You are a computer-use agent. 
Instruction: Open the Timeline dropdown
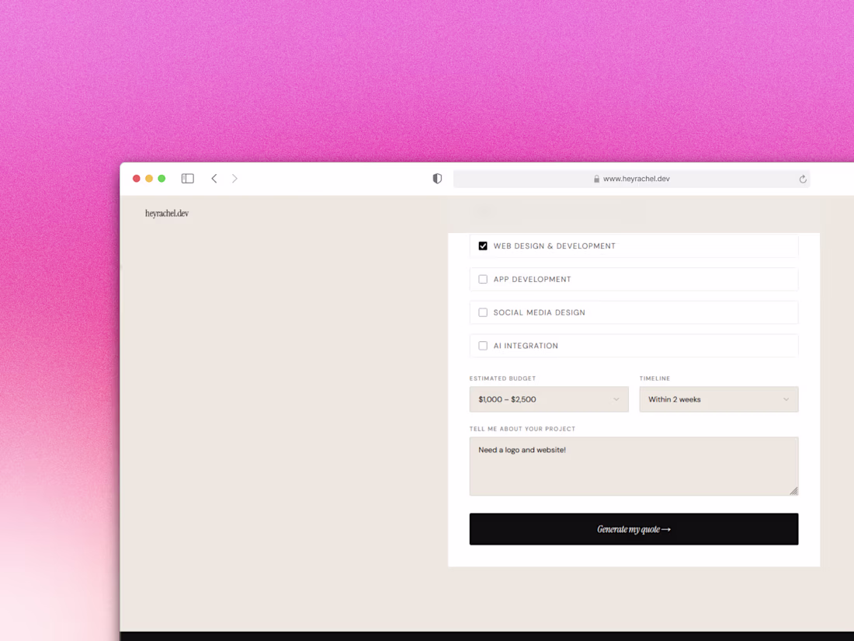(718, 399)
